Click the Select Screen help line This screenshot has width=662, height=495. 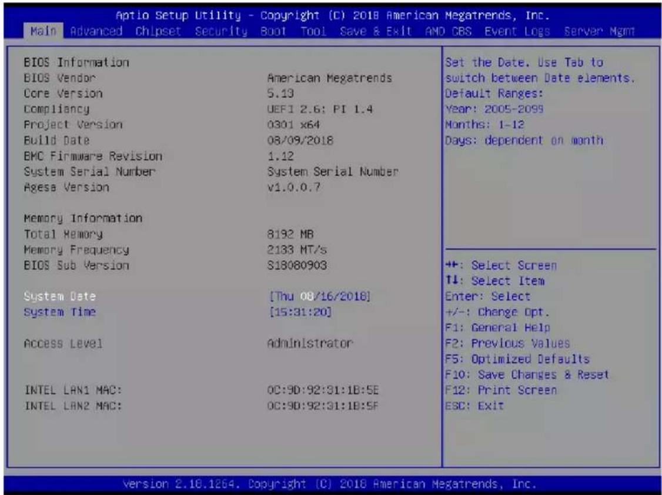point(501,265)
